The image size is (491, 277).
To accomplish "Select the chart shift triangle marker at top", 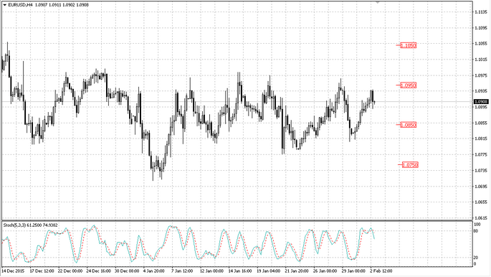I will coord(378,2).
